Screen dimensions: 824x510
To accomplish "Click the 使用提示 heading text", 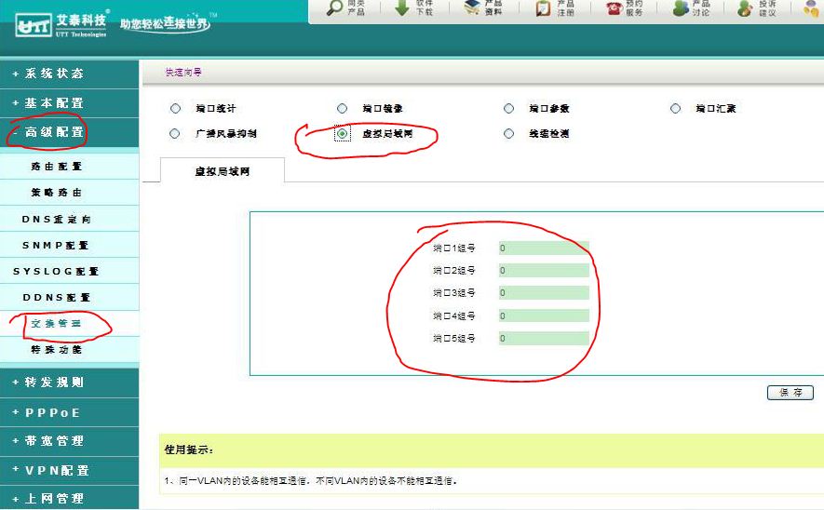I will [189, 450].
